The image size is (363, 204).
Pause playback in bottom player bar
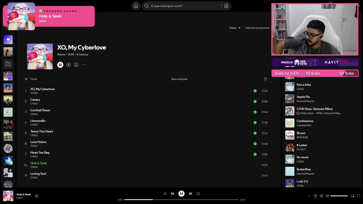[x=181, y=194]
